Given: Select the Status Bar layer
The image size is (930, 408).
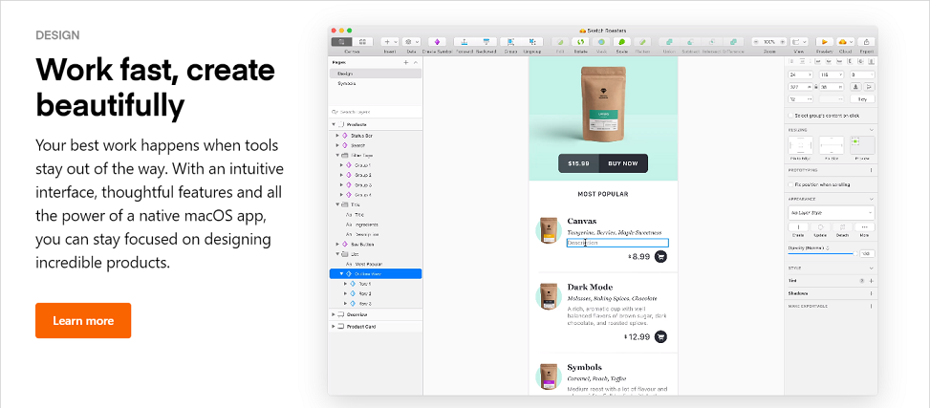Looking at the screenshot, I should tap(362, 136).
